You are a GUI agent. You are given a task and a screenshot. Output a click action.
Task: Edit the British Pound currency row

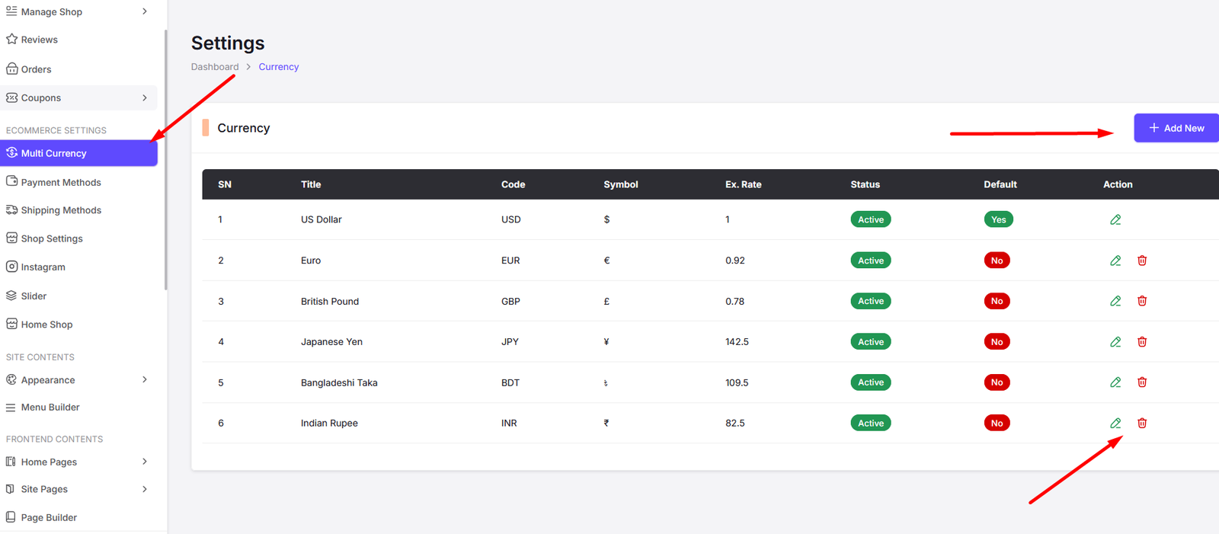[x=1115, y=301]
